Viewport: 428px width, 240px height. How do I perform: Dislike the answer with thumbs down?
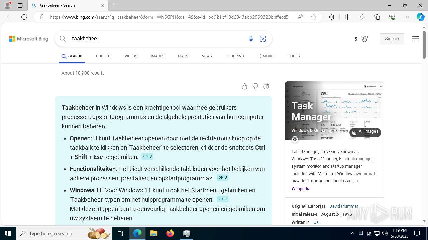click(x=255, y=87)
